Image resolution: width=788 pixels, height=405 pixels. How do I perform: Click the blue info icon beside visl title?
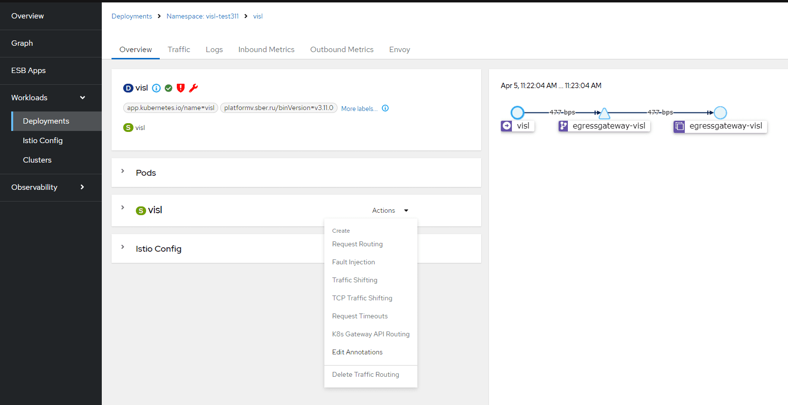(x=156, y=88)
